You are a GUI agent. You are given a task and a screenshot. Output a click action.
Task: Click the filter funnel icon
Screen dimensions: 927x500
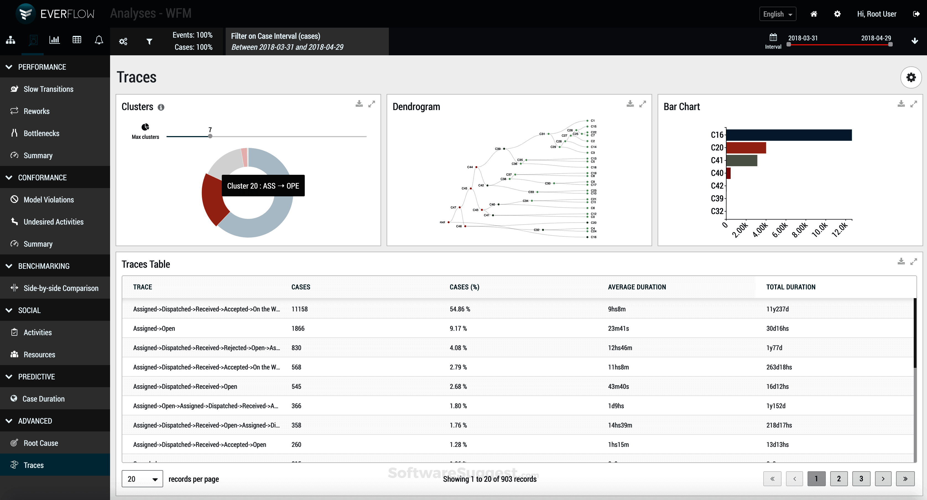[149, 41]
